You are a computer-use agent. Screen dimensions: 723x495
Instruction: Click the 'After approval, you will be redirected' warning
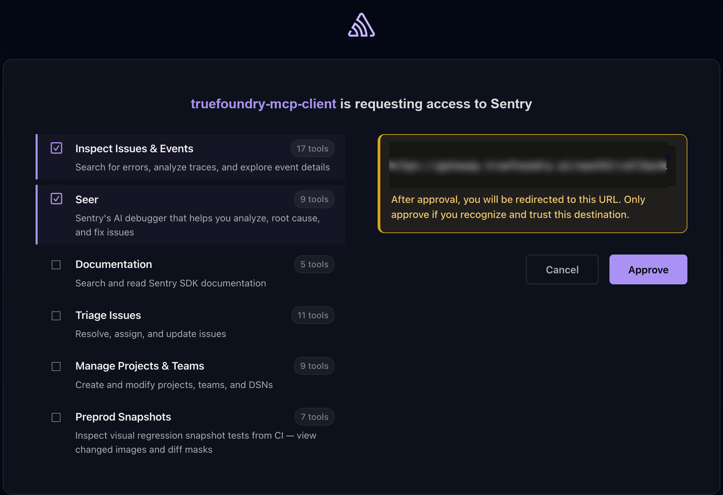coord(518,207)
